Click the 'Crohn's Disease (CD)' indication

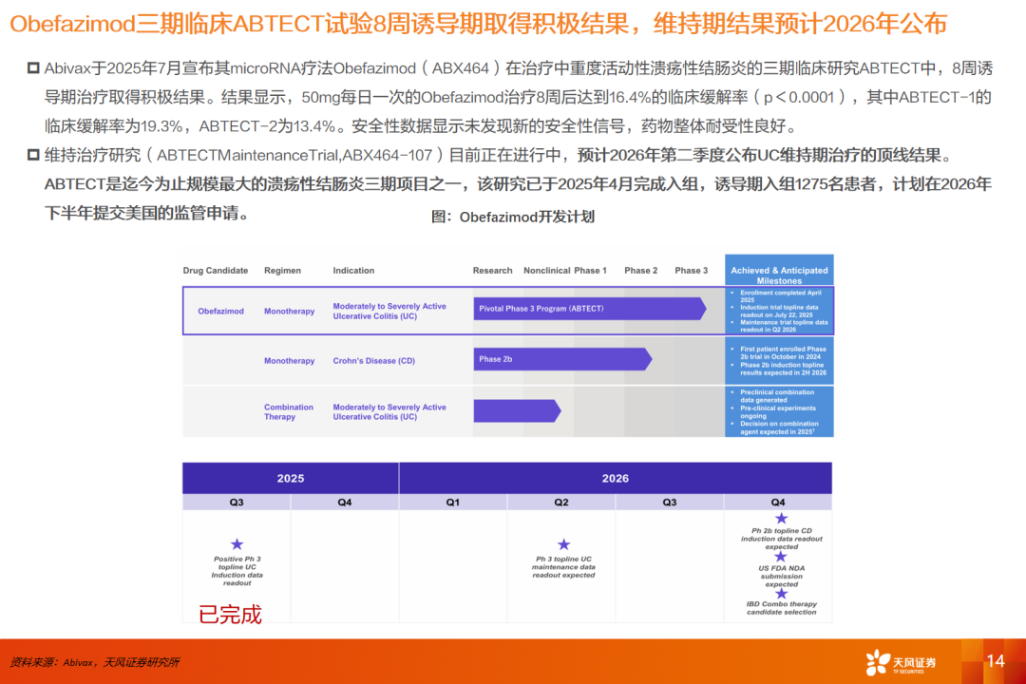pyautogui.click(x=373, y=361)
